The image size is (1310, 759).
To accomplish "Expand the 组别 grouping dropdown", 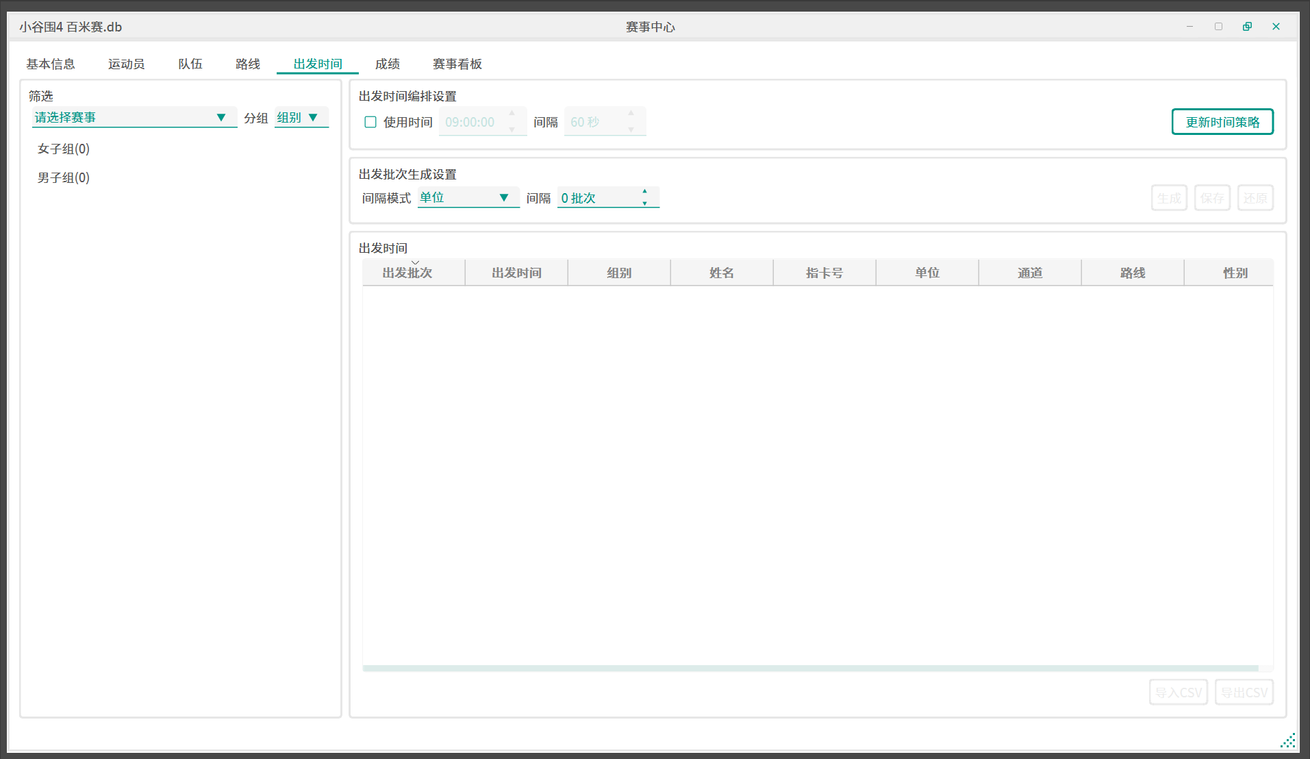I will [301, 117].
